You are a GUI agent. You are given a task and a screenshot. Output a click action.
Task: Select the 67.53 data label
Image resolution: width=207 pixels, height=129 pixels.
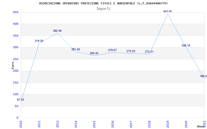tap(21, 100)
